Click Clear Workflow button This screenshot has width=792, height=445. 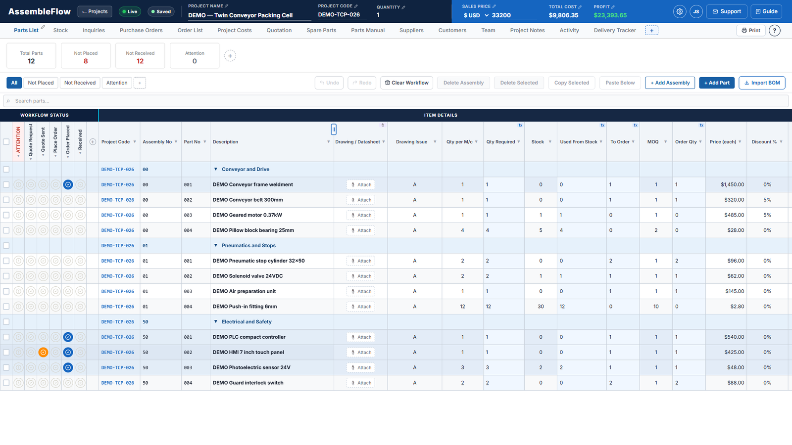[x=407, y=83]
